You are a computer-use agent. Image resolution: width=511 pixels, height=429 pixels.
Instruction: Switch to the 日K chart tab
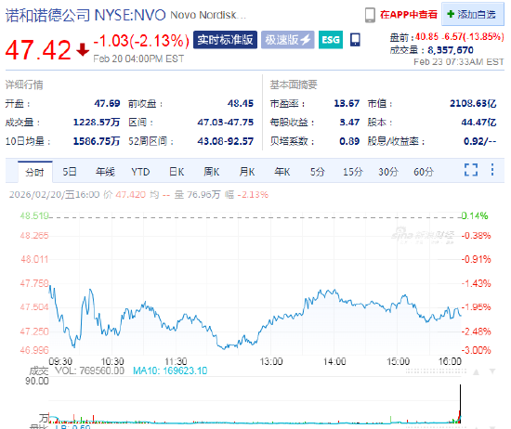(177, 172)
